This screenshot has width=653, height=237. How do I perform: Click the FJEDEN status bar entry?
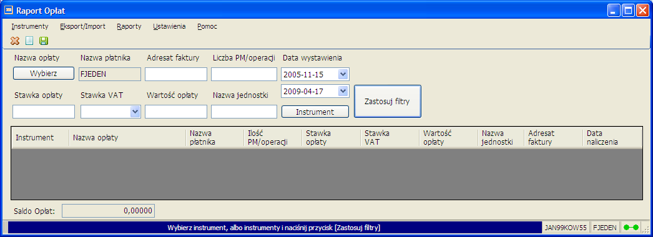coord(605,228)
